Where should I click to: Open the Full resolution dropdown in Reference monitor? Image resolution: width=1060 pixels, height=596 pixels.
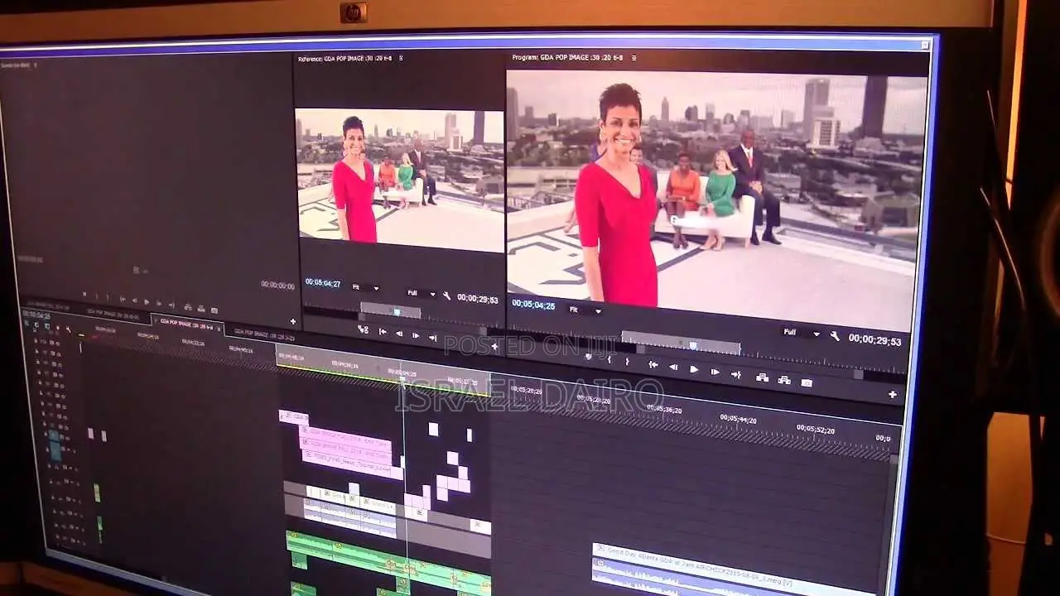click(x=421, y=292)
